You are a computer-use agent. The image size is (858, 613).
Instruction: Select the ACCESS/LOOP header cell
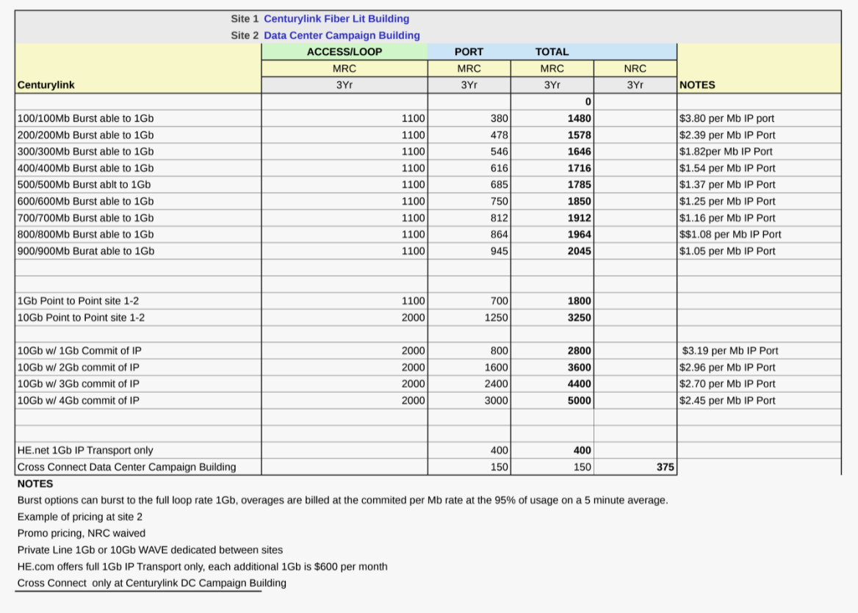click(x=345, y=52)
